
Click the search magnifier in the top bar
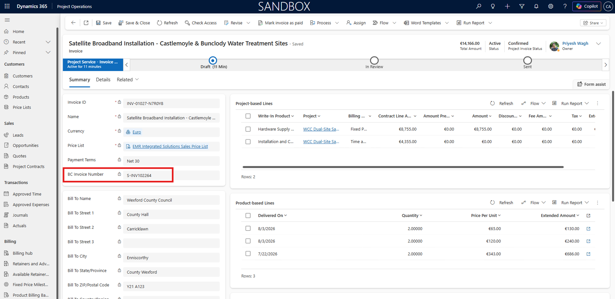coord(479,6)
